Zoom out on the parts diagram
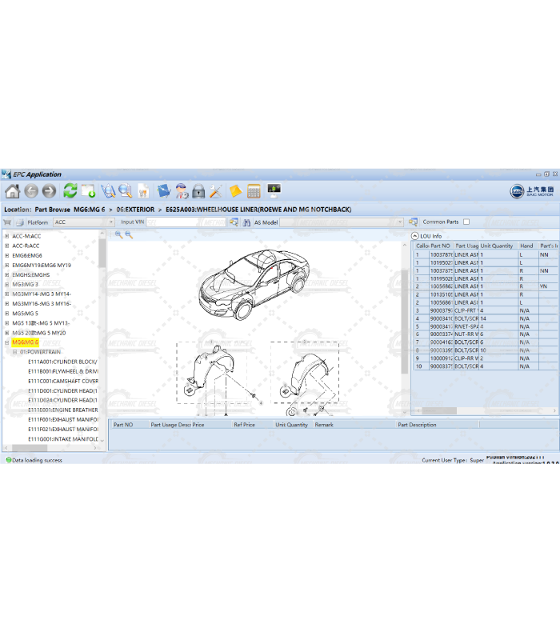The image size is (560, 640). pyautogui.click(x=129, y=235)
